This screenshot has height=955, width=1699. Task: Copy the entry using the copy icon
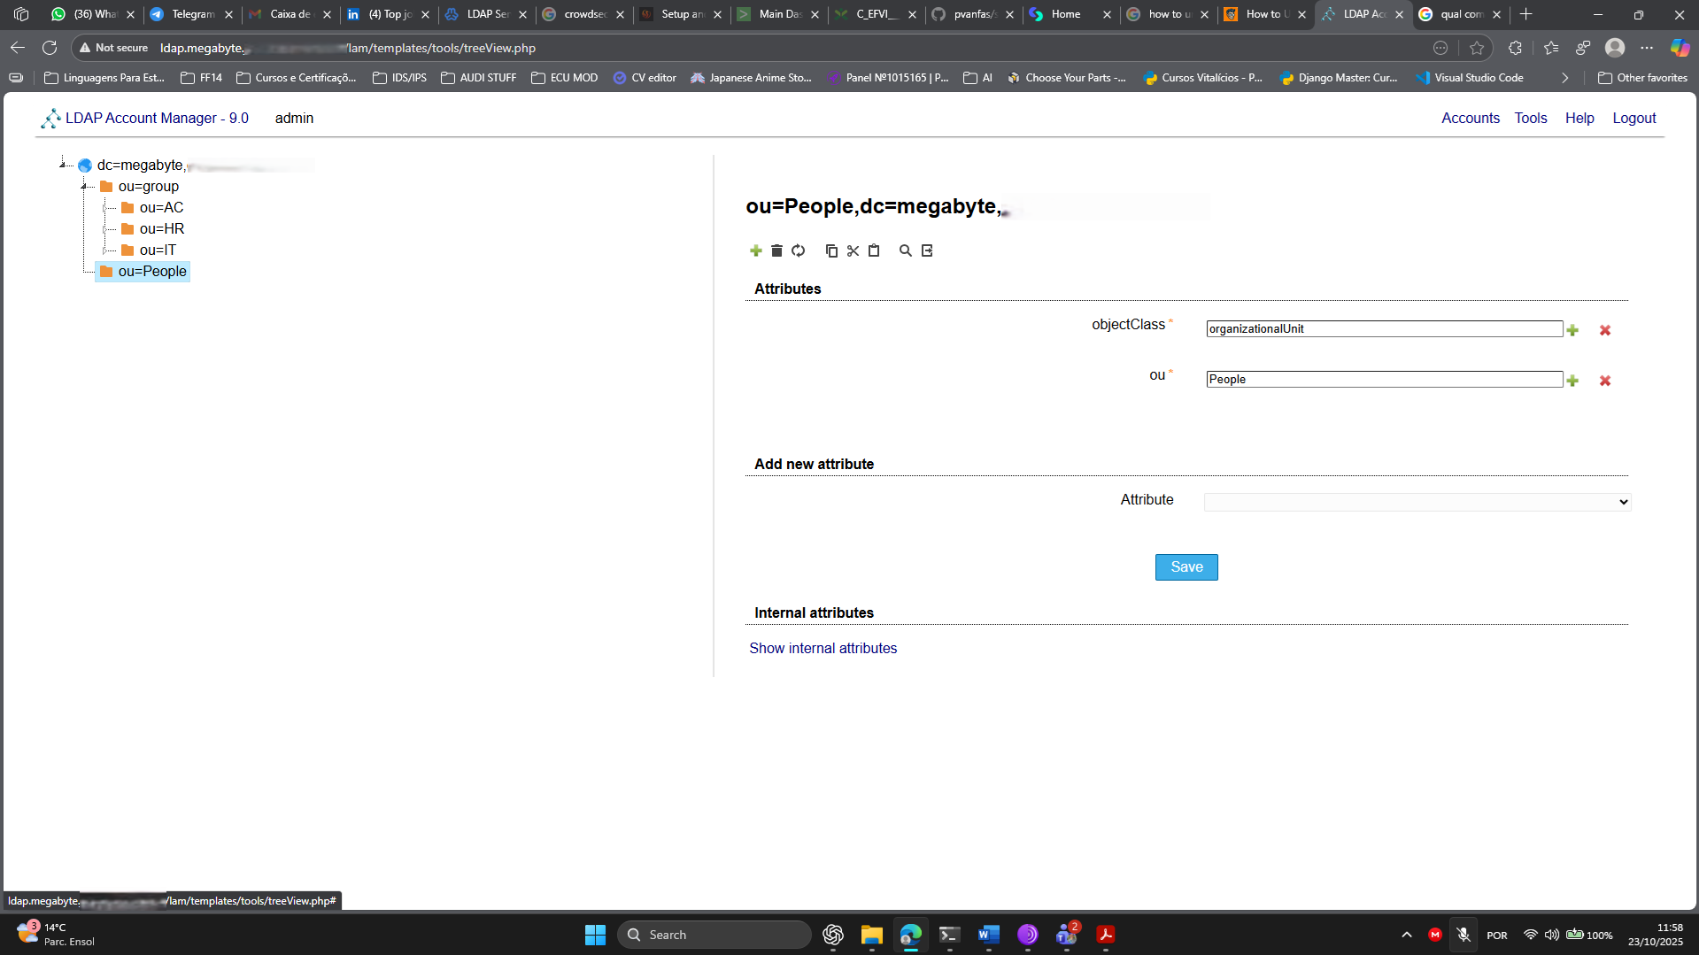coord(831,250)
